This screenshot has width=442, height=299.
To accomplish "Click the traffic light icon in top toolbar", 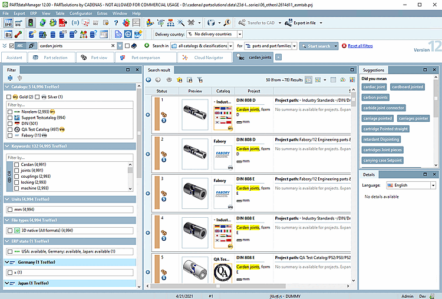I will 31,23.
